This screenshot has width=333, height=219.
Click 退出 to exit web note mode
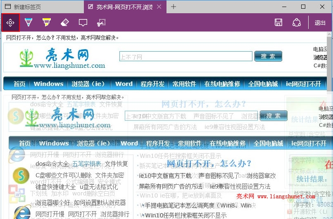pyautogui.click(x=320, y=23)
